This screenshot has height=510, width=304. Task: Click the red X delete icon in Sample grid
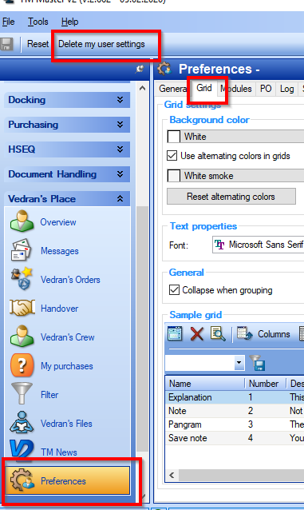point(197,333)
